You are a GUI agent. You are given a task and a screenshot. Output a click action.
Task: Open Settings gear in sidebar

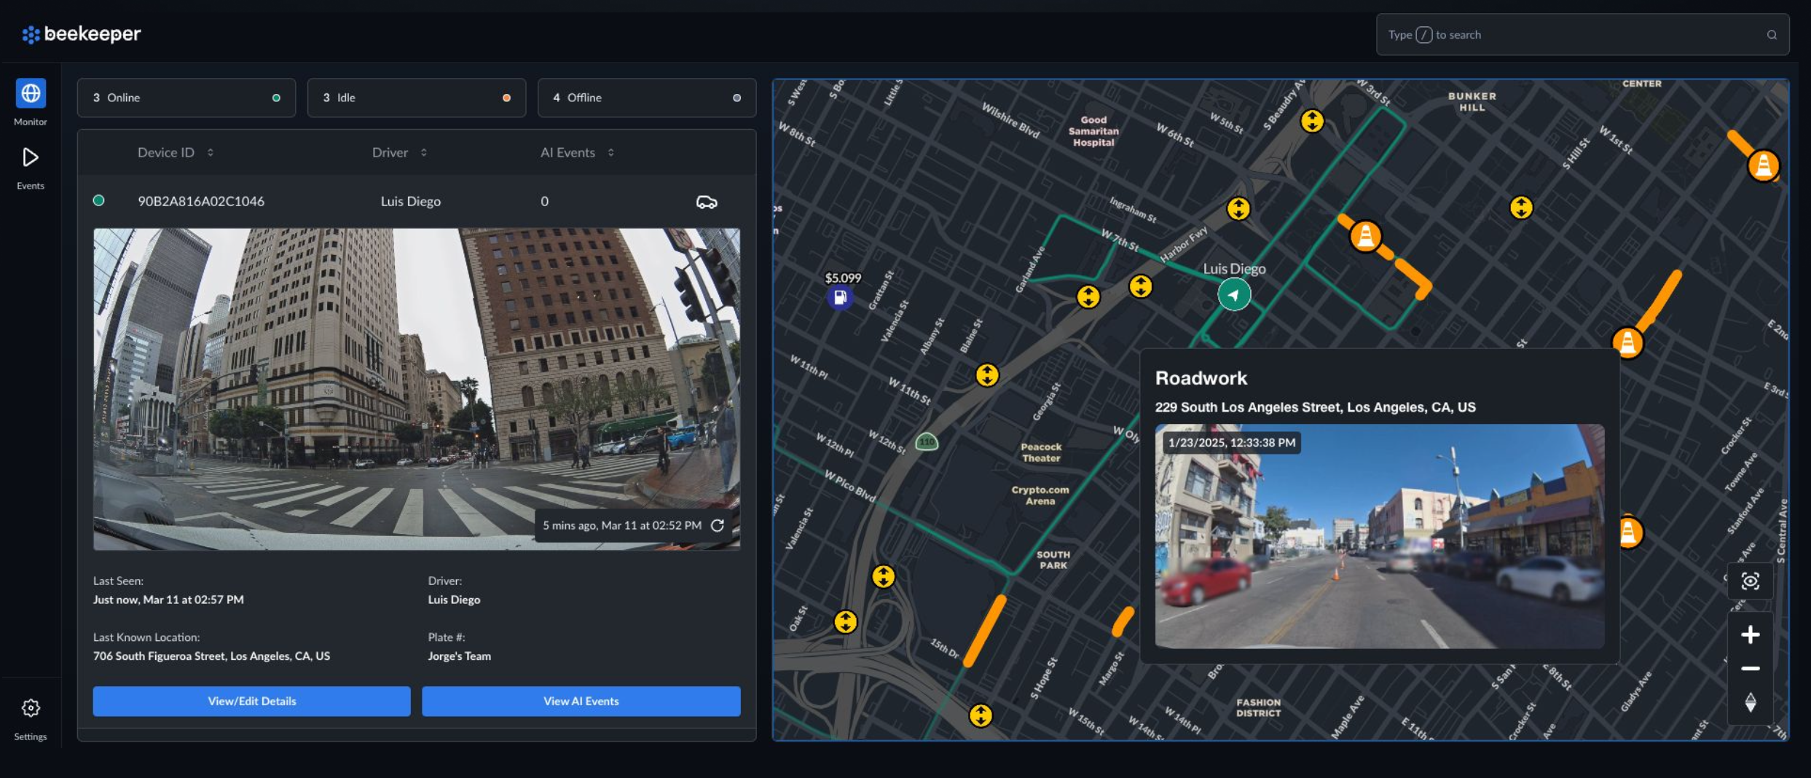click(x=31, y=708)
